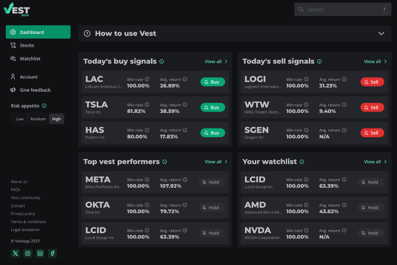Click the Win rate info icon in LAC row
This screenshot has width=397, height=265.
pos(147,79)
